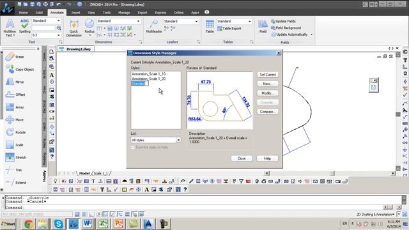The width and height of the screenshot is (409, 230).
Task: Select the Mirror tool
Action: pyautogui.click(x=15, y=82)
